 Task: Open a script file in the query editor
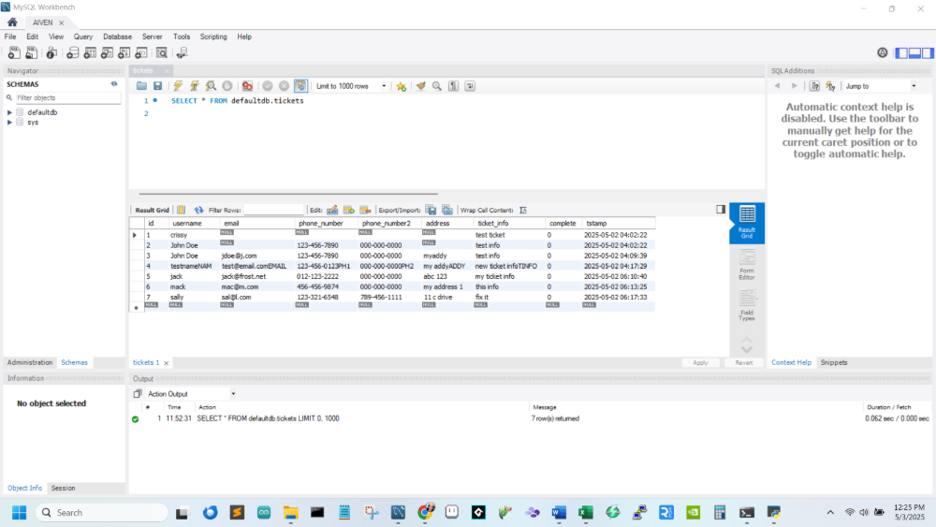click(141, 86)
